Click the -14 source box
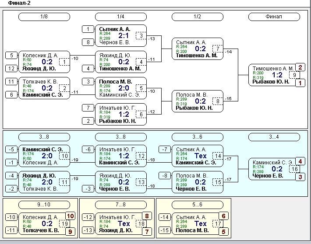The height and width of the screenshot is (244, 311). tap(165, 217)
